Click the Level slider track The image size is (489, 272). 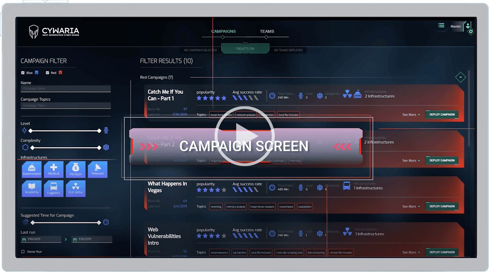pyautogui.click(x=65, y=131)
